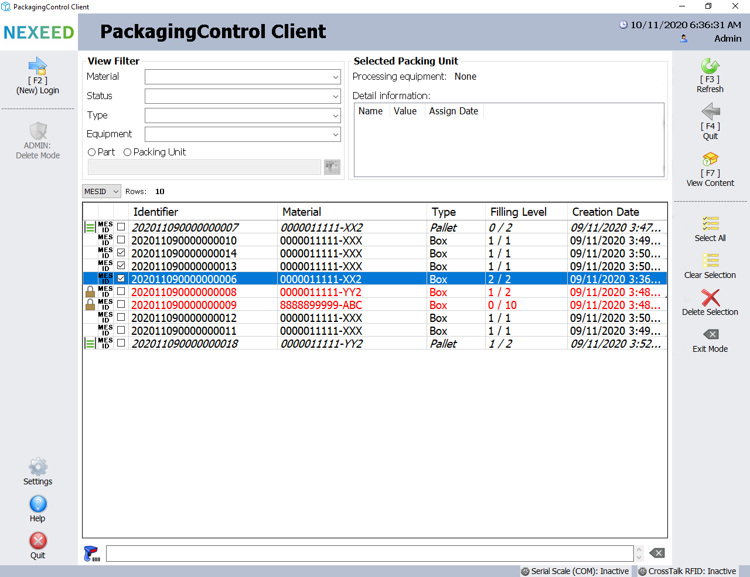
Task: Click the Delete Selection red X icon
Action: click(x=710, y=297)
